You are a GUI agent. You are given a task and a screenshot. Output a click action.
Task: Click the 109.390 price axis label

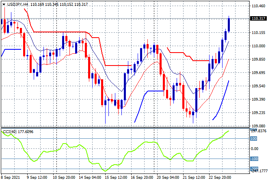coord(258,99)
